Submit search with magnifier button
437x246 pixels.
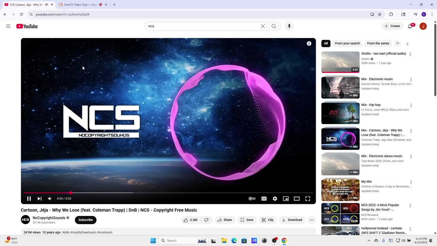click(274, 26)
